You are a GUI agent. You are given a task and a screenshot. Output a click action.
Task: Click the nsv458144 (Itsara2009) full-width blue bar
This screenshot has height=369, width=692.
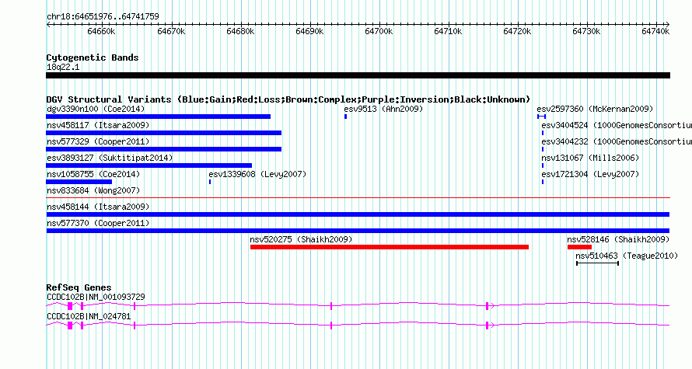click(x=358, y=214)
